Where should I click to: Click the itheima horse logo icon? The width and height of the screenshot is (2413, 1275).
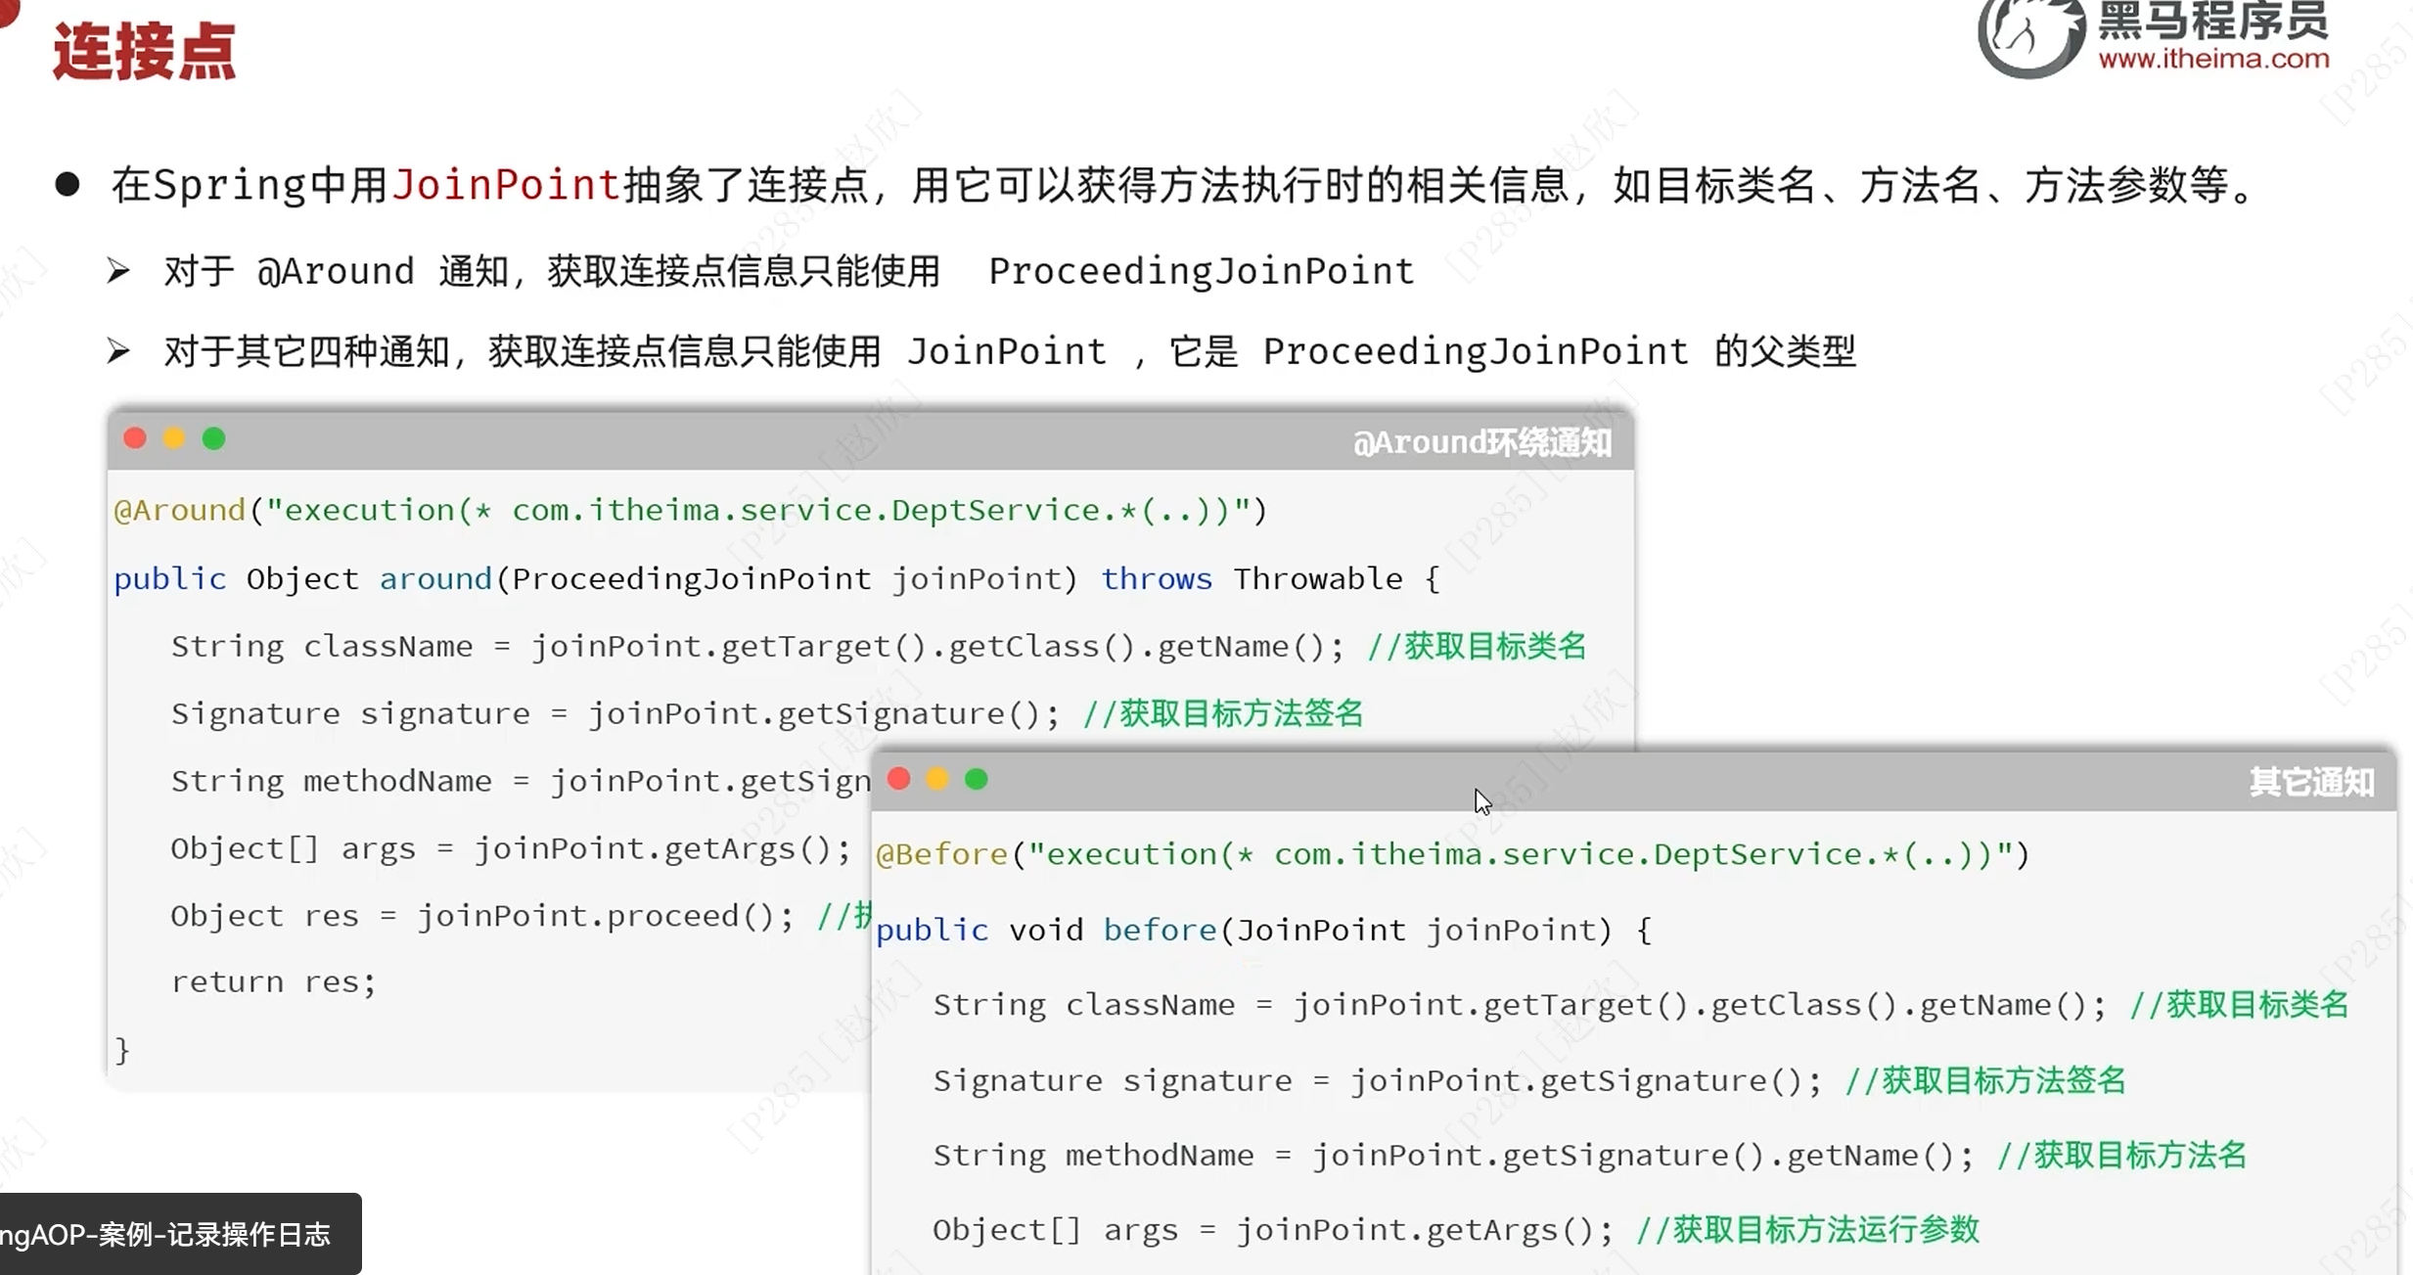coord(2030,37)
